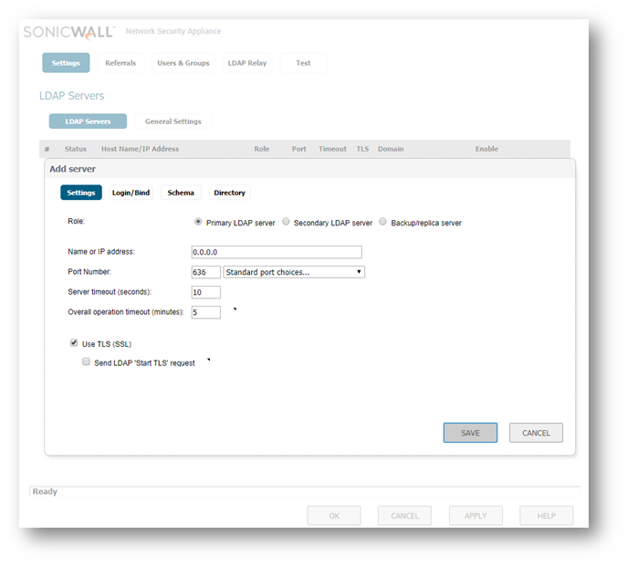The height and width of the screenshot is (566, 627).
Task: Click Server timeout seconds field
Action: pos(205,292)
